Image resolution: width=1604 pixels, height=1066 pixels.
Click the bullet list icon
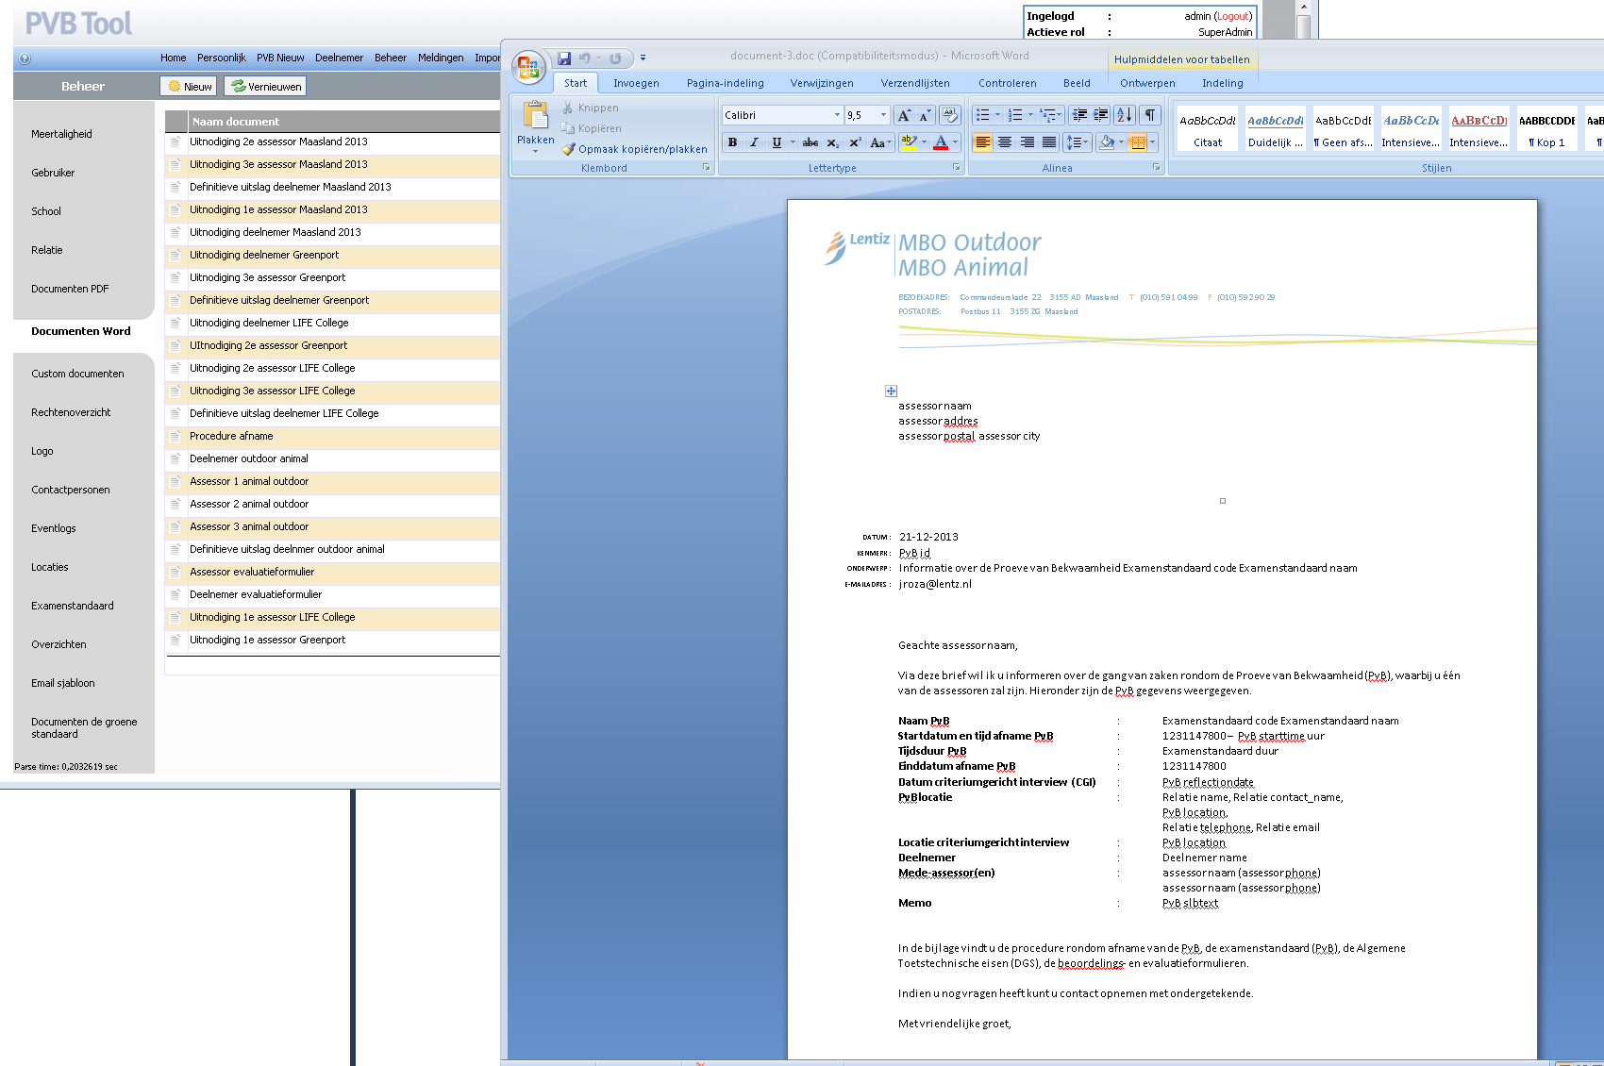pos(982,115)
